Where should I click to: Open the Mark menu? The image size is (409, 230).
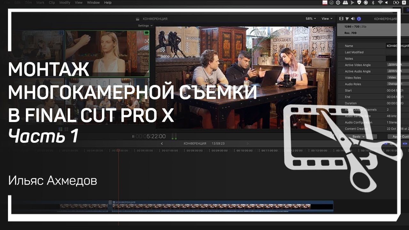point(40,3)
